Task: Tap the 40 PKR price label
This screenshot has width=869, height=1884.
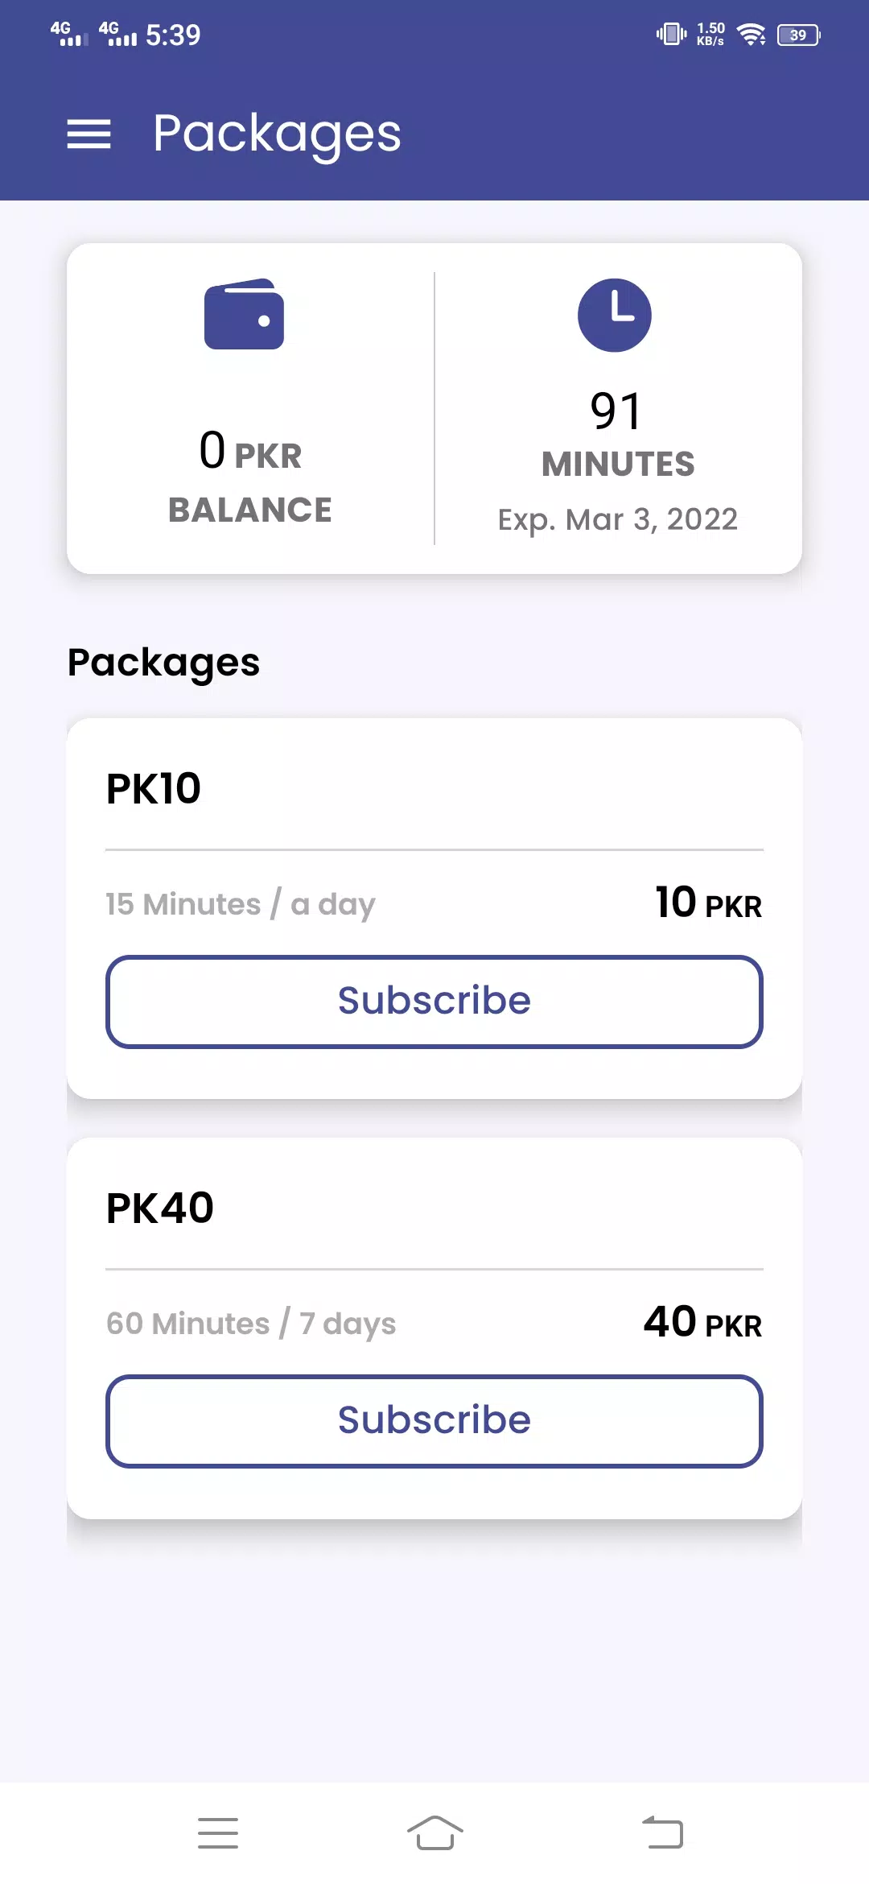Action: tap(702, 1322)
